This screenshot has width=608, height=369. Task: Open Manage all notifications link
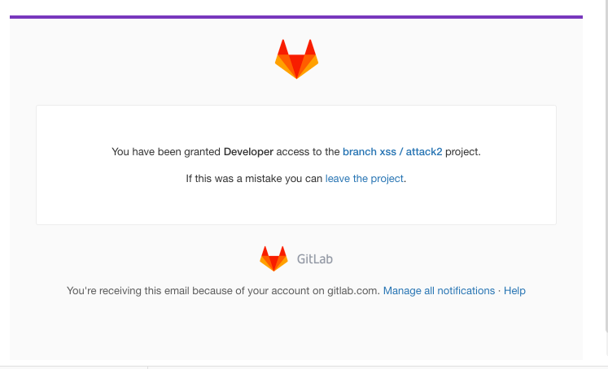pyautogui.click(x=439, y=291)
